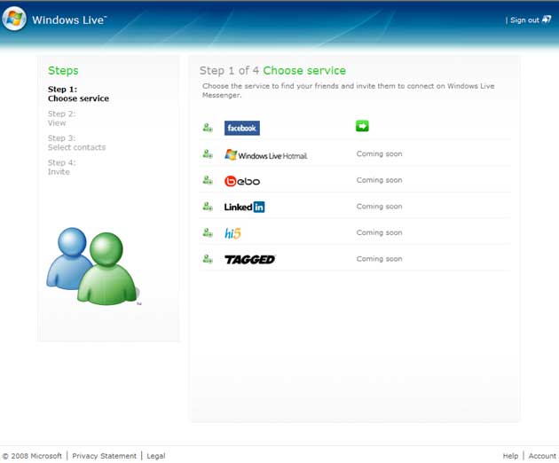Click Coming soon text beside Tagged
559x463 pixels.
[x=380, y=259]
